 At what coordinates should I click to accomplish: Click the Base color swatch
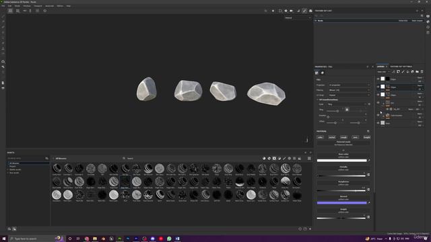(341, 161)
